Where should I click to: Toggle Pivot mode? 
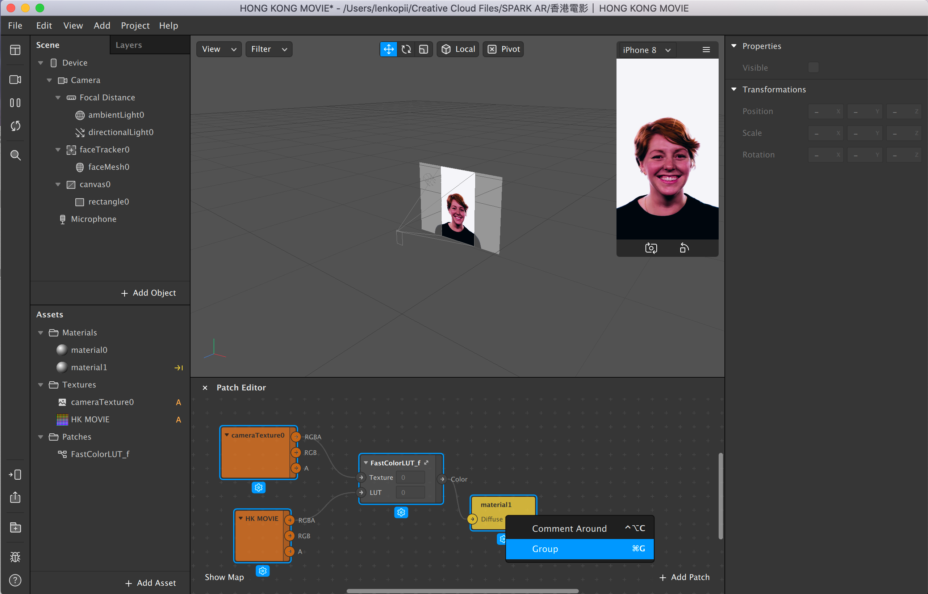click(x=503, y=49)
